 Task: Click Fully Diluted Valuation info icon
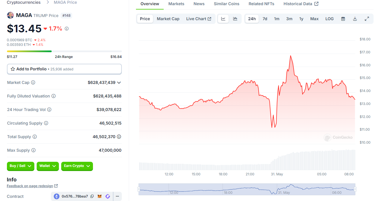(x=53, y=96)
